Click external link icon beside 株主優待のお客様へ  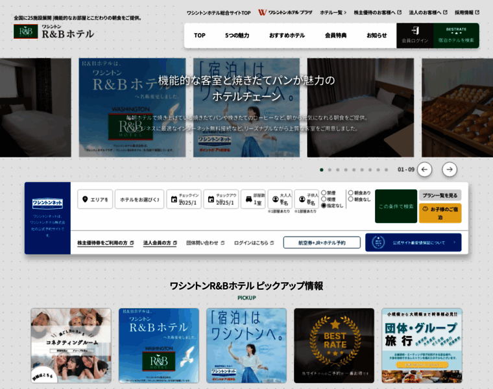(x=400, y=12)
